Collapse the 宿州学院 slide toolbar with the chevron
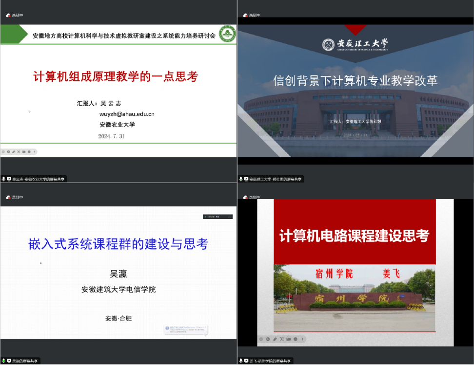The height and width of the screenshot is (365, 474). [x=302, y=339]
